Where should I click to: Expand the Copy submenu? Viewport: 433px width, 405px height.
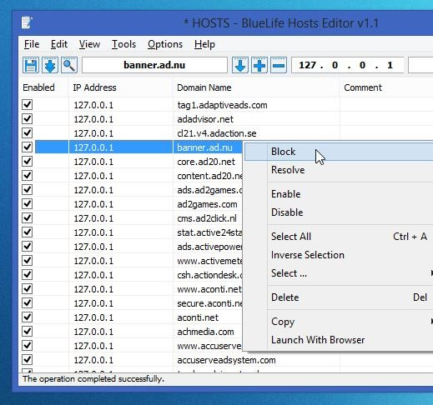tap(339, 322)
